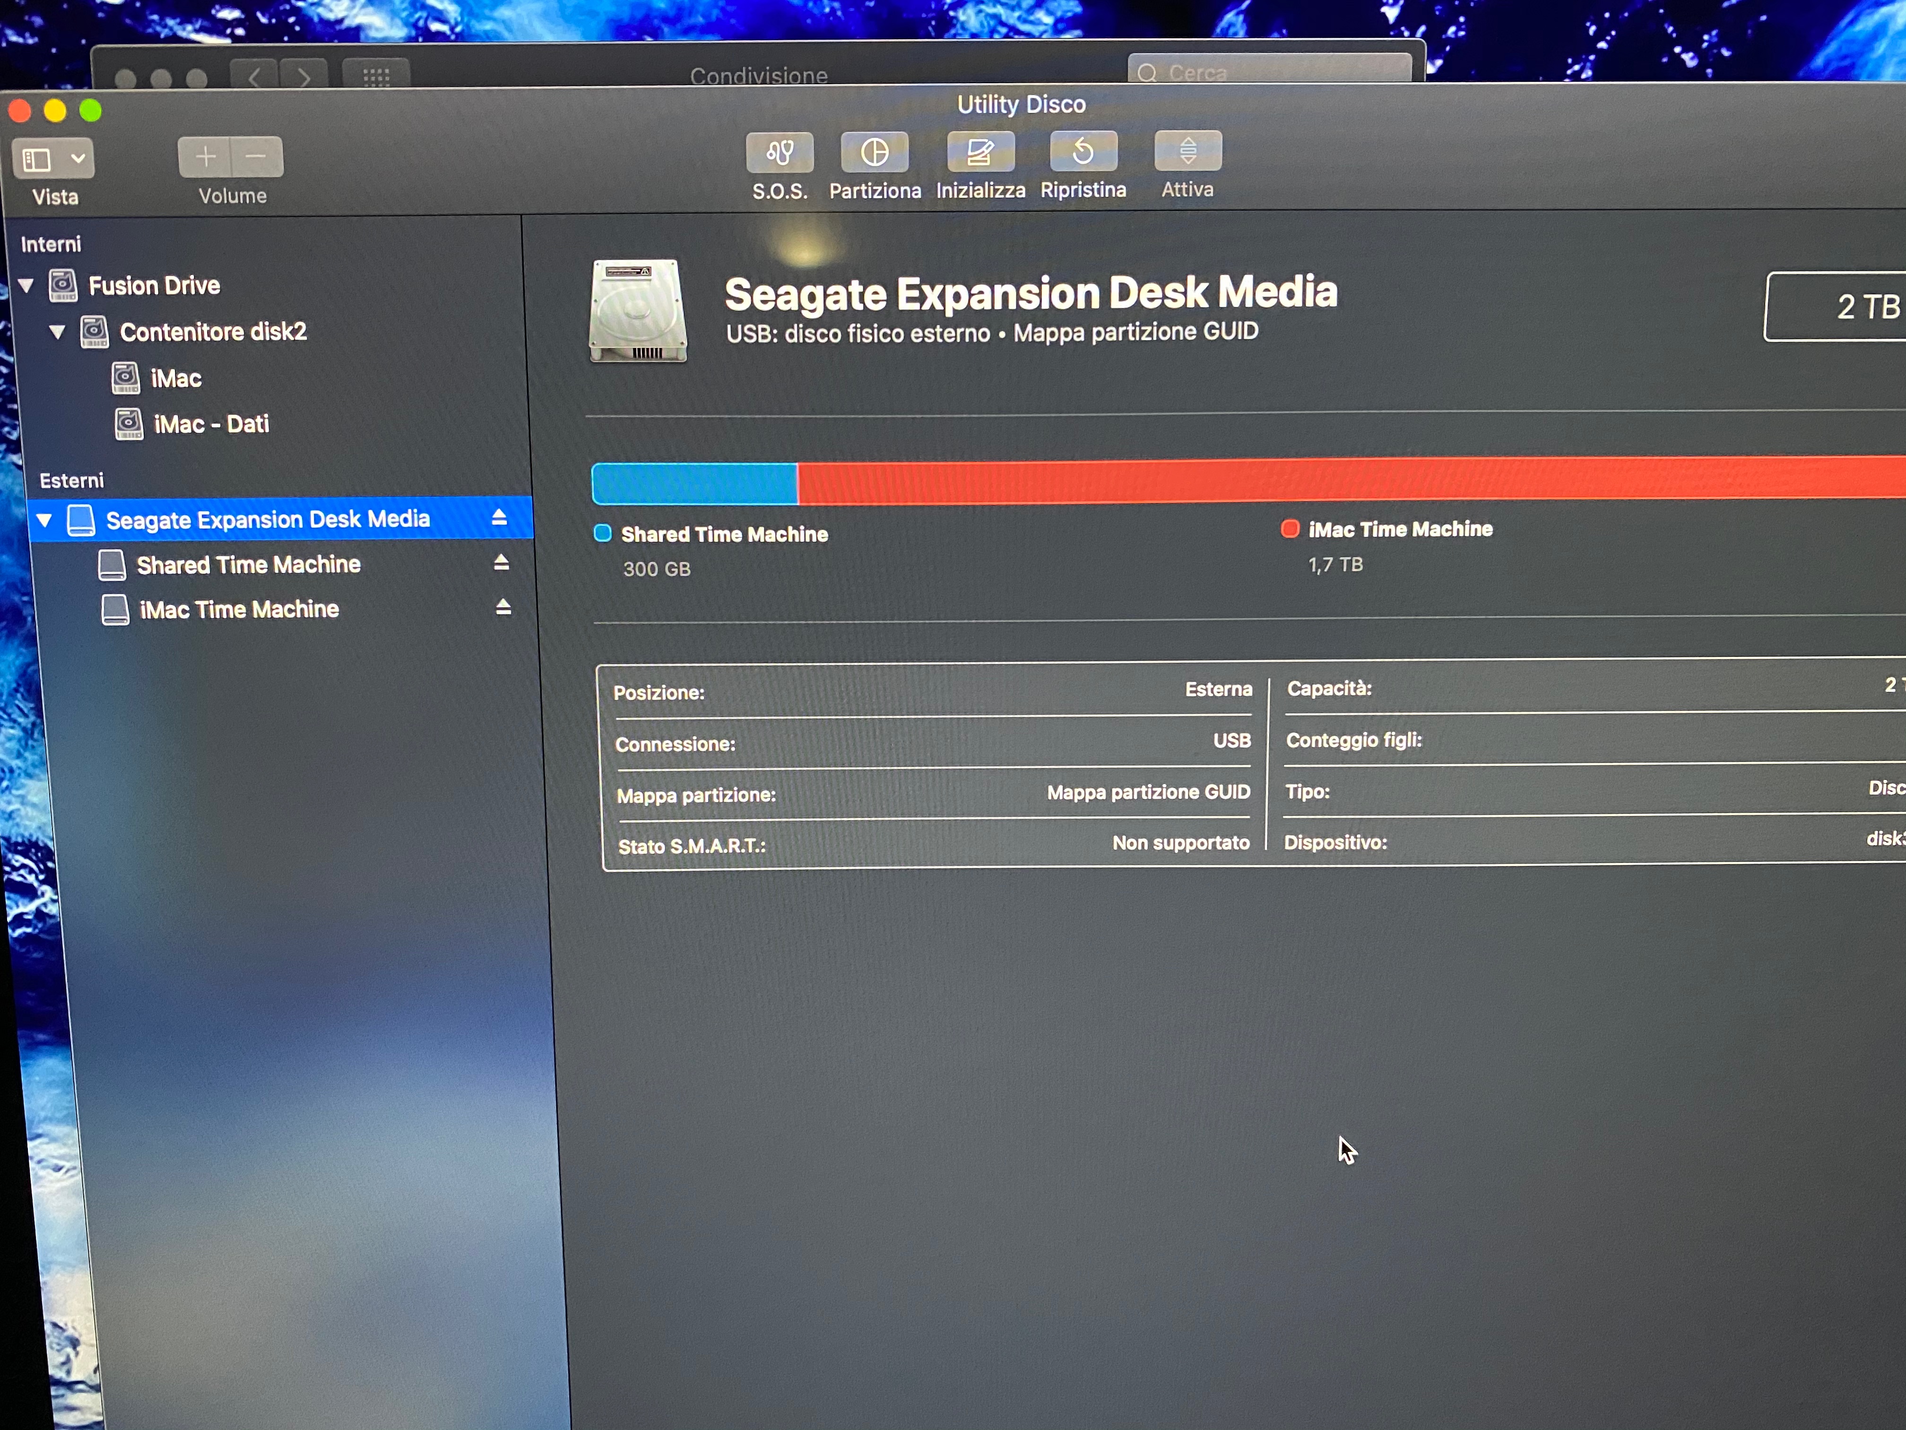Collapse the Fusion Drive tree
The height and width of the screenshot is (1430, 1906).
(x=26, y=285)
